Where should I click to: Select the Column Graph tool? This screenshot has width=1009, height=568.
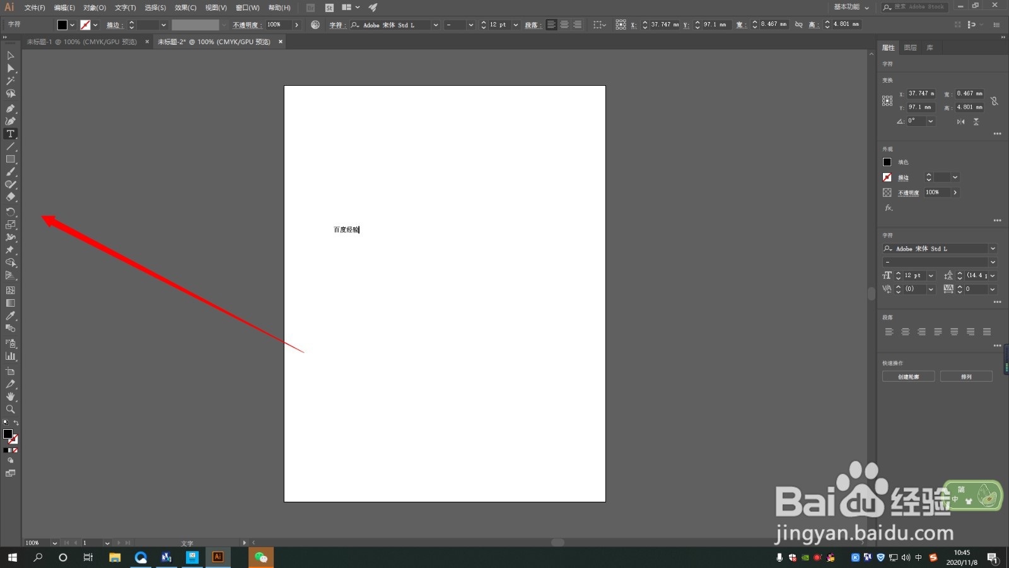[10, 356]
